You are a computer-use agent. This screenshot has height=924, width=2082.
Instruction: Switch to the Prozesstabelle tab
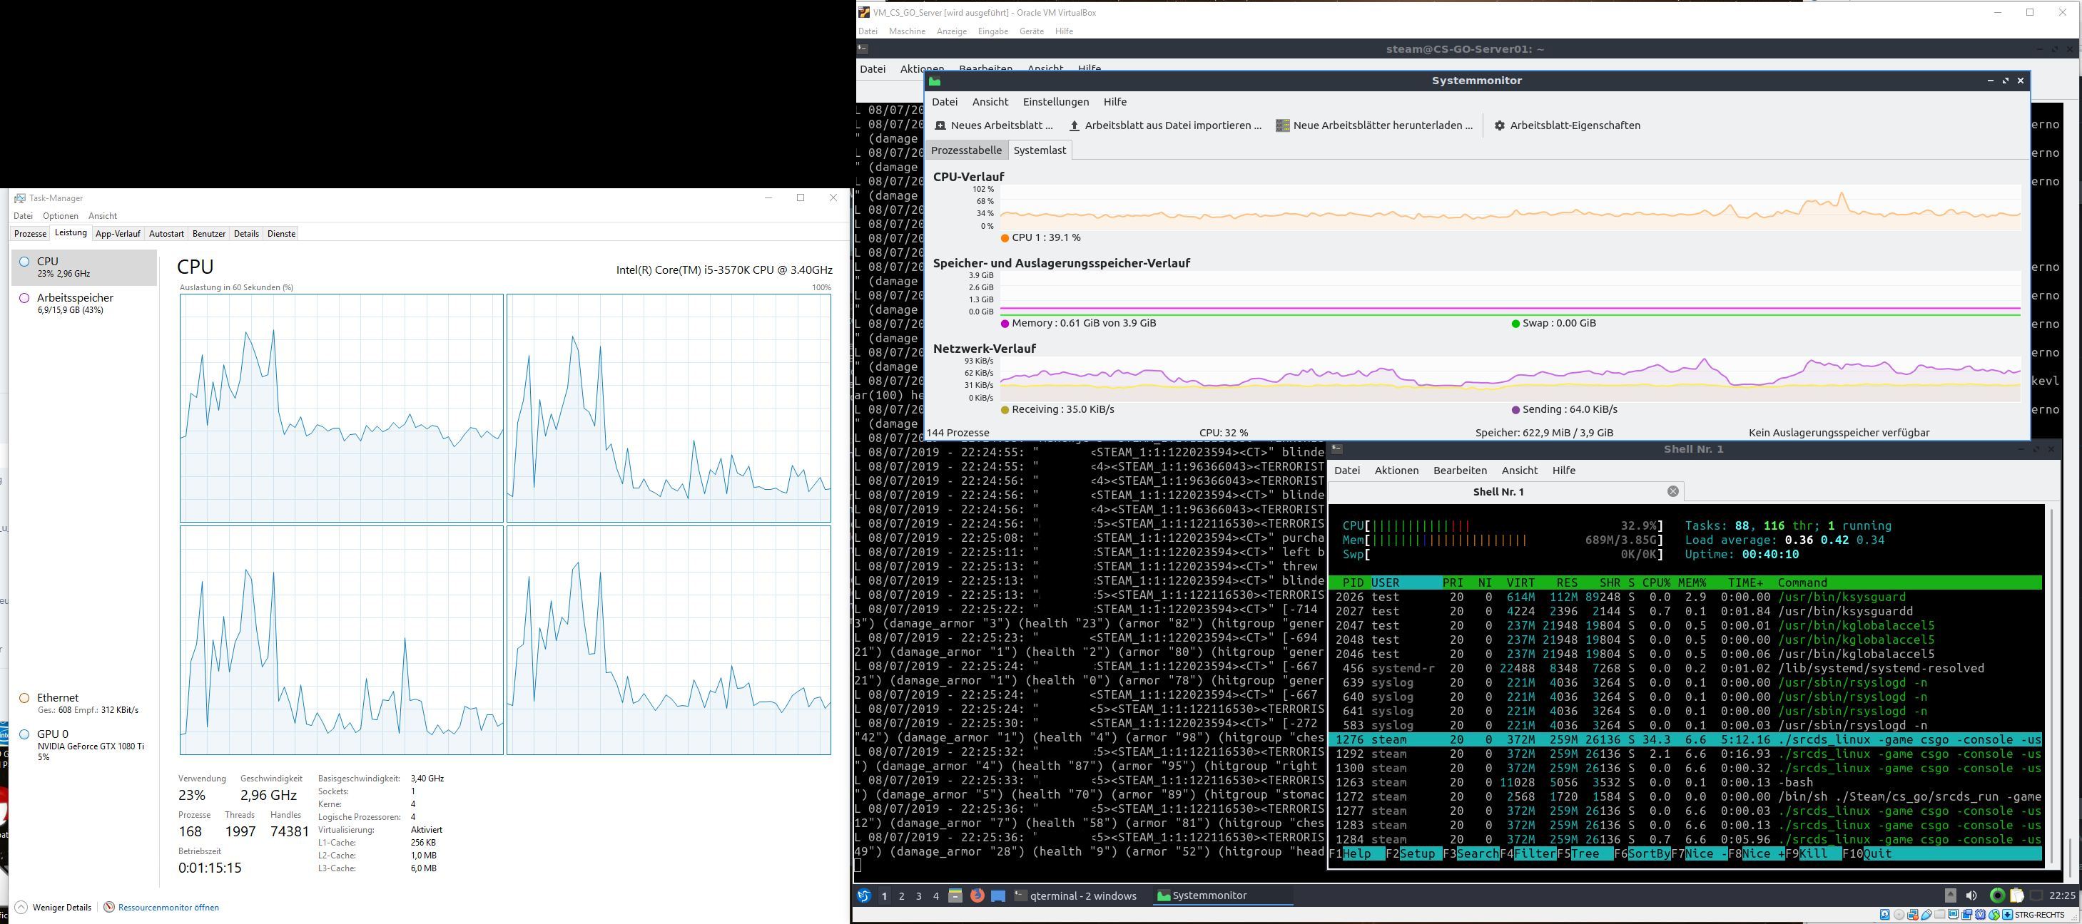coord(967,150)
